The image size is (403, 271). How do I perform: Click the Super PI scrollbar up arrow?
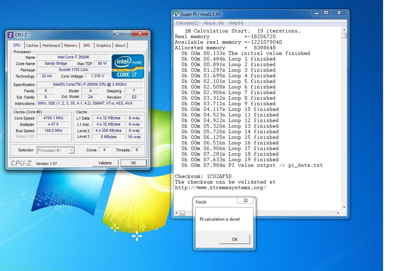(x=344, y=30)
